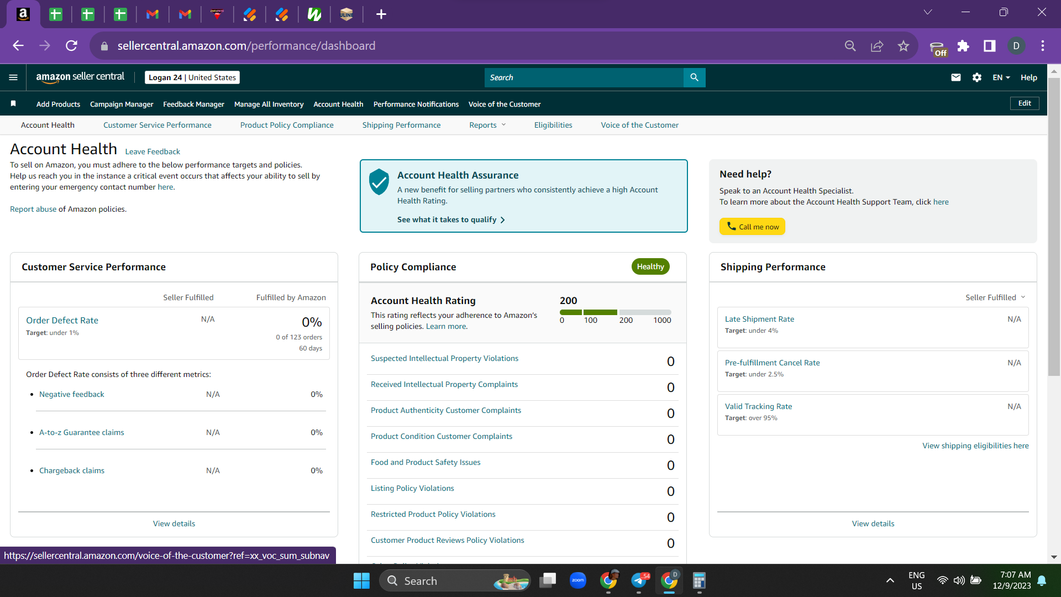The height and width of the screenshot is (597, 1061).
Task: Bookmark this page with the star icon
Action: [904, 46]
